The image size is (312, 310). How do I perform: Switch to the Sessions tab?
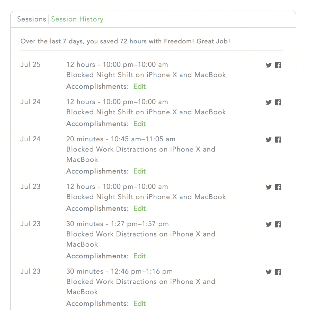coord(31,19)
